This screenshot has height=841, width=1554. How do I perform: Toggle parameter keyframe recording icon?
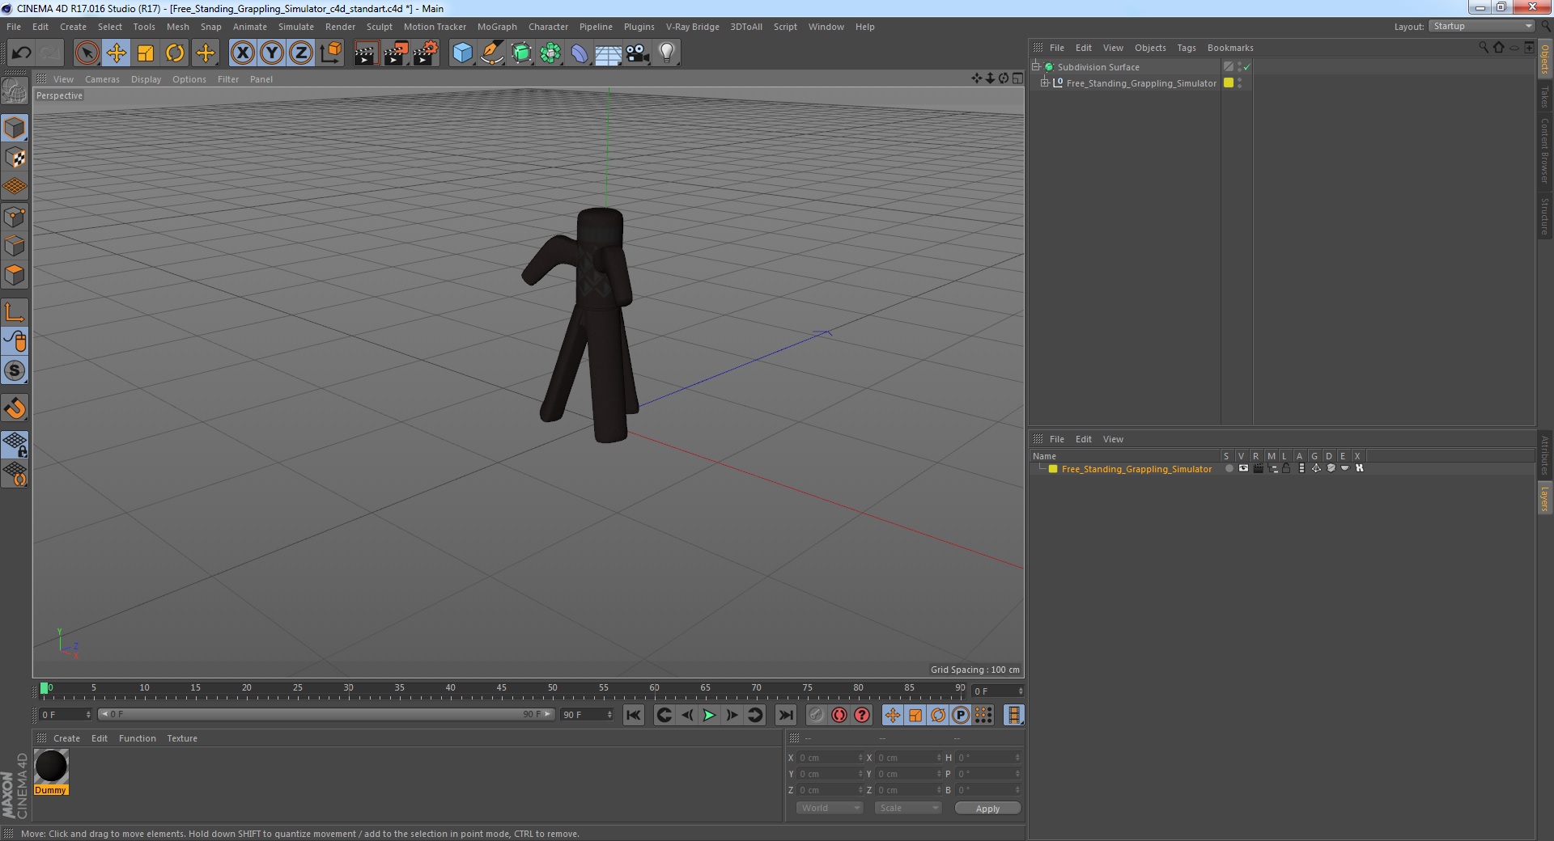(960, 715)
